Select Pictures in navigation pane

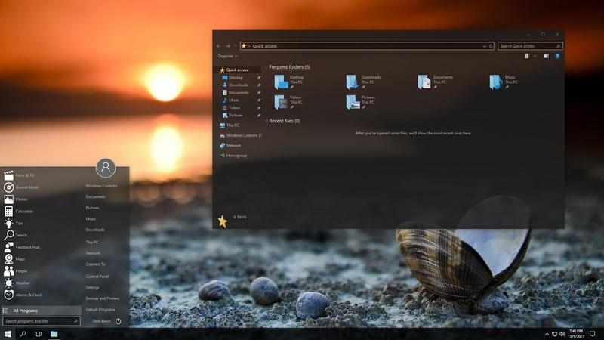237,116
